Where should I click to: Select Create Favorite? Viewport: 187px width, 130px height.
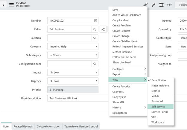(128, 86)
